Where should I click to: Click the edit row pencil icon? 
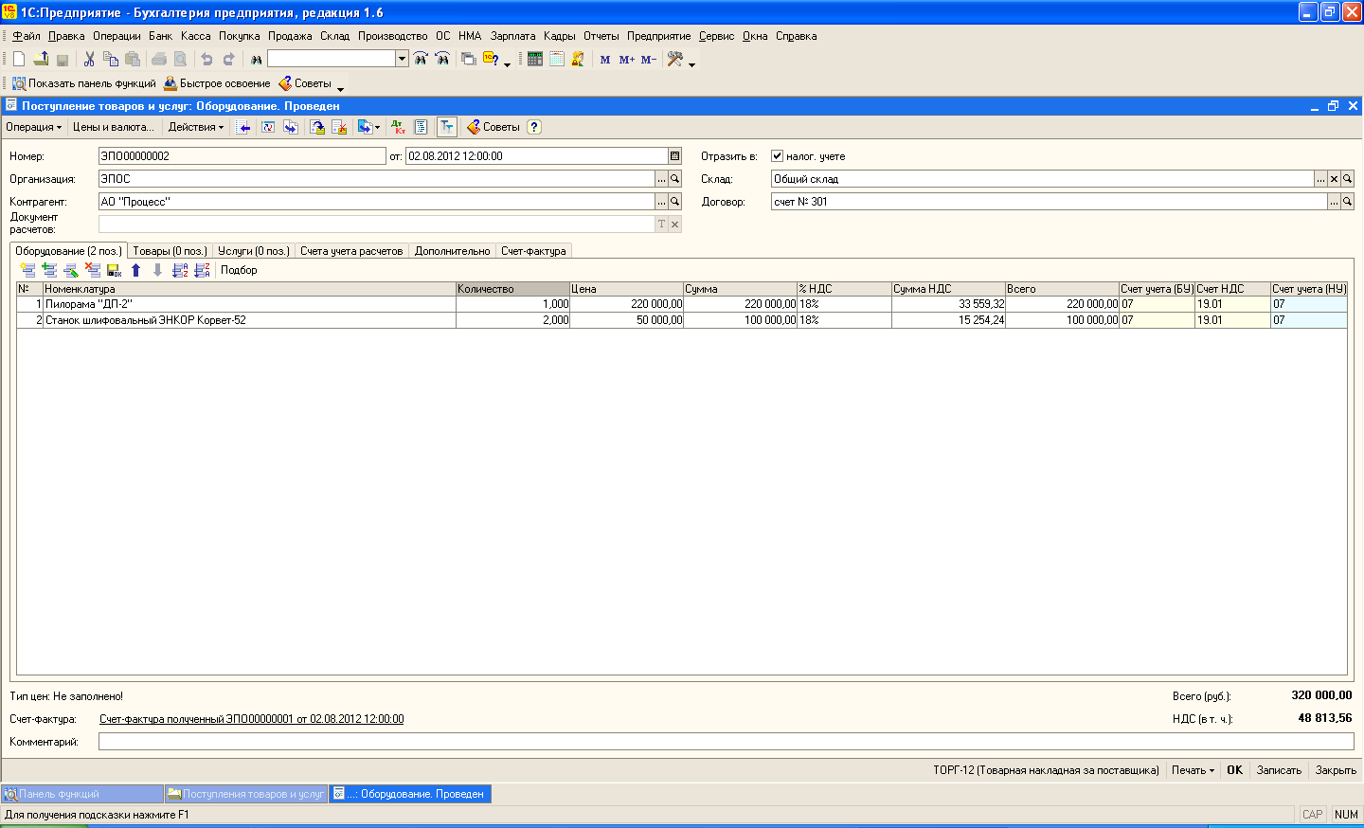[71, 270]
